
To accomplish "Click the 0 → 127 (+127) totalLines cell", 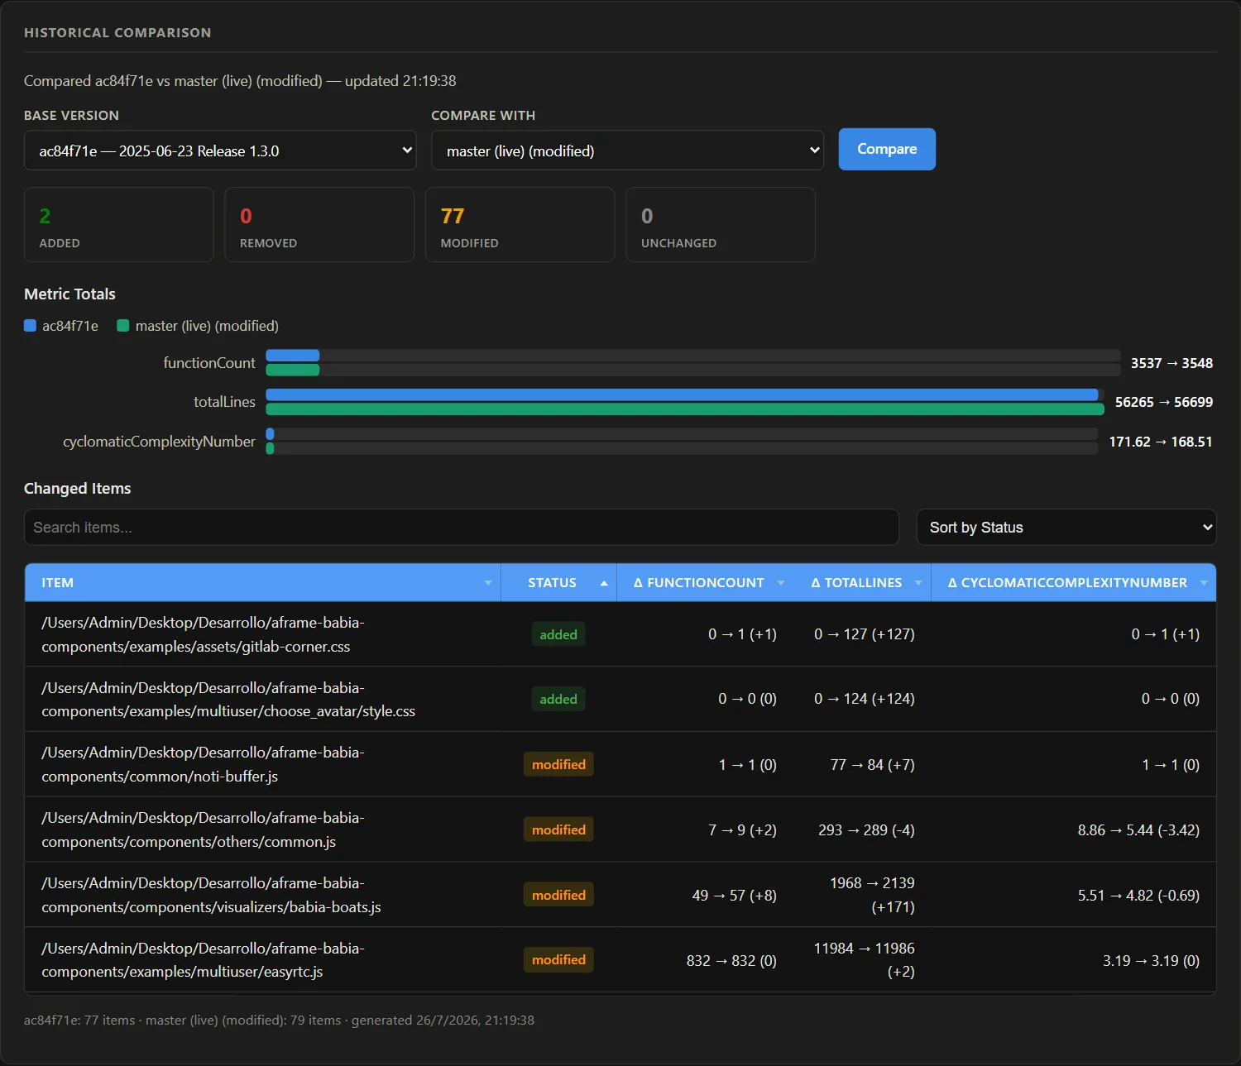I will [x=865, y=634].
